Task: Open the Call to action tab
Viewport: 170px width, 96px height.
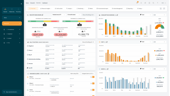Action: coord(59,9)
